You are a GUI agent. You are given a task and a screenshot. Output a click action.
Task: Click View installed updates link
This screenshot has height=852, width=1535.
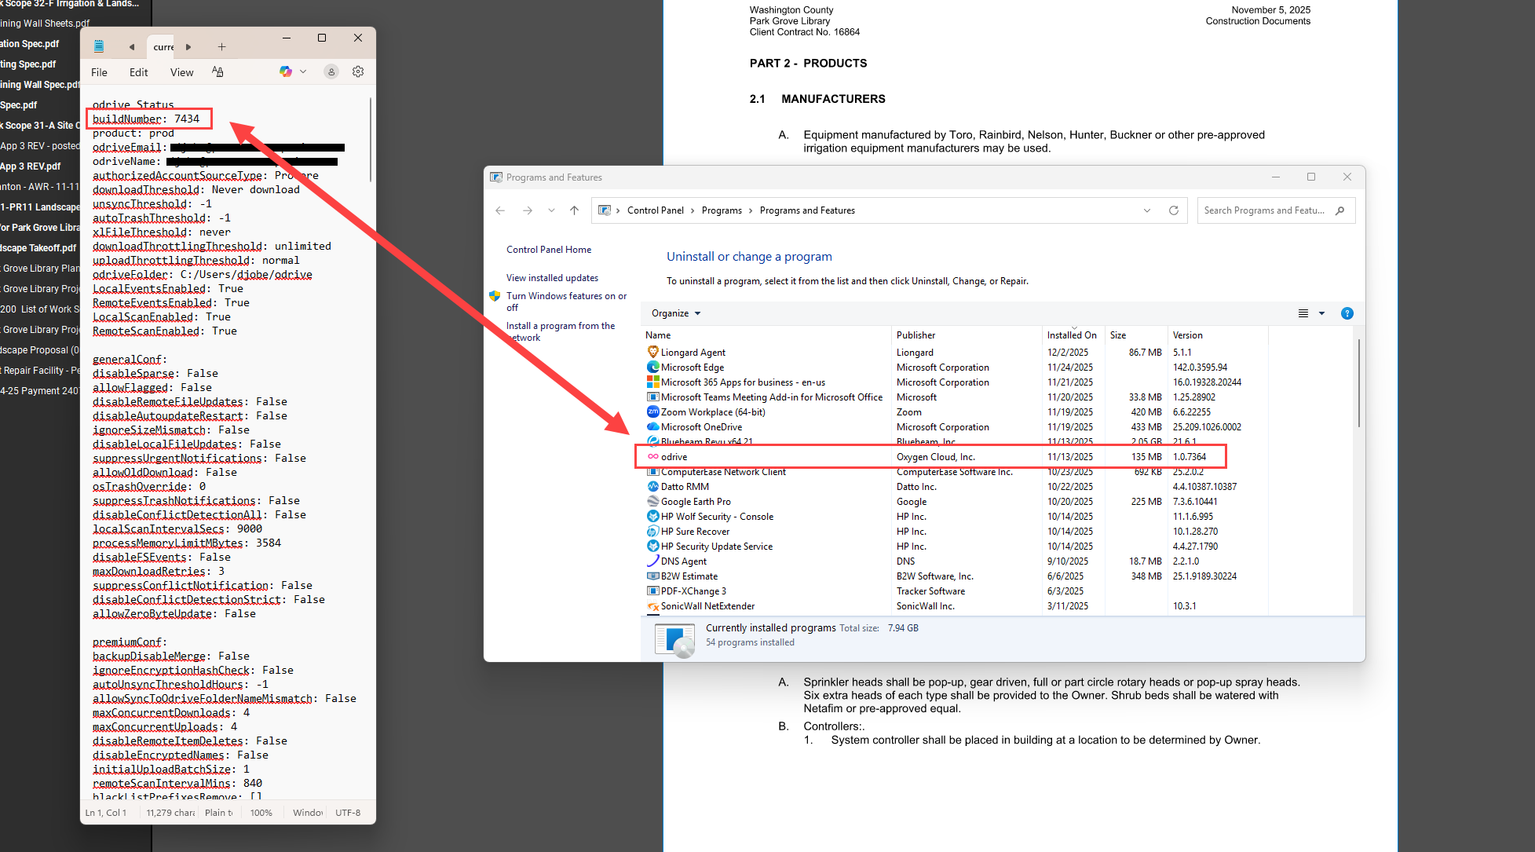[552, 278]
